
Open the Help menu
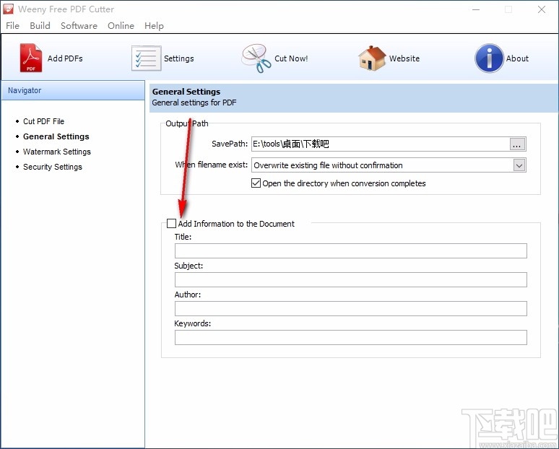click(154, 26)
